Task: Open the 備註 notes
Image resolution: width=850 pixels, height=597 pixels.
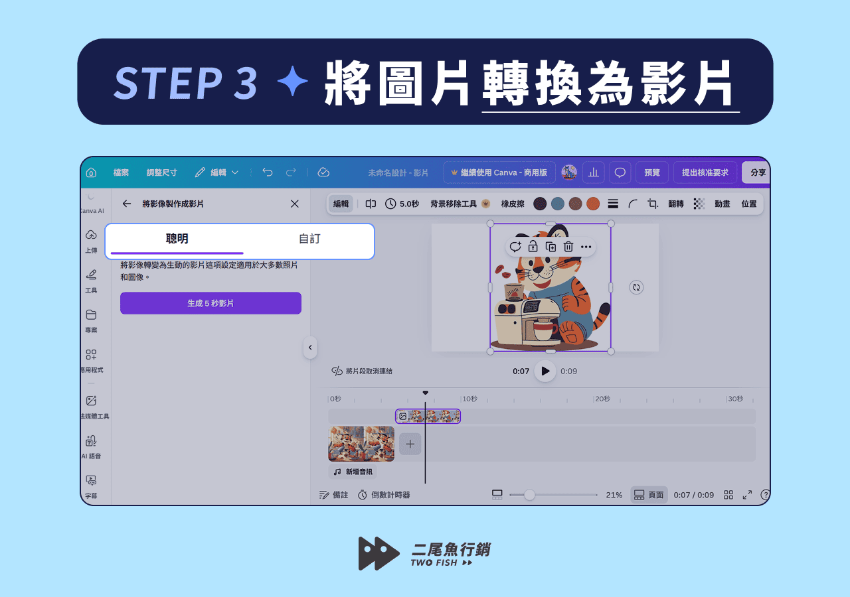Action: pos(333,495)
